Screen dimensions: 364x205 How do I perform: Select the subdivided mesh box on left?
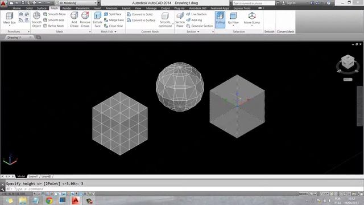120,124
